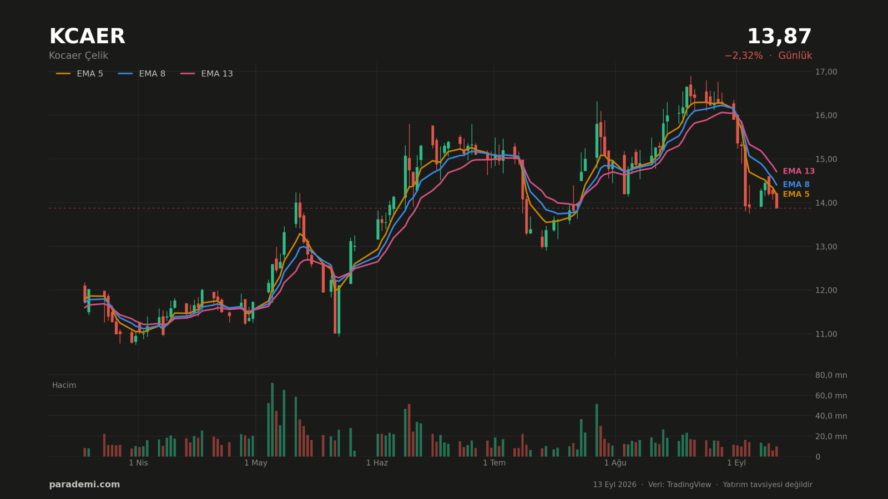Click the 17,00 price axis label
The height and width of the screenshot is (499, 888).
pyautogui.click(x=826, y=72)
